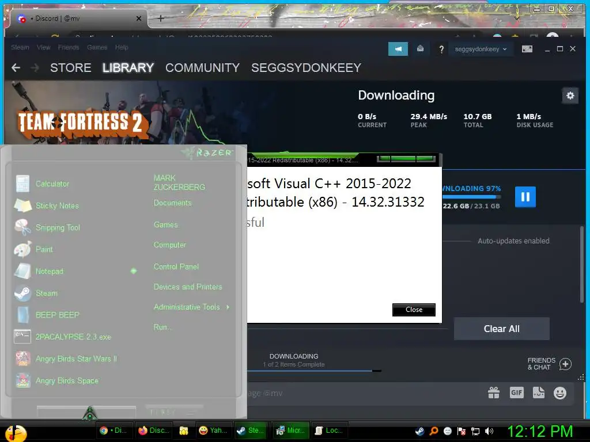
Task: Switch to the Microsoft installer taskbar button
Action: 290,430
